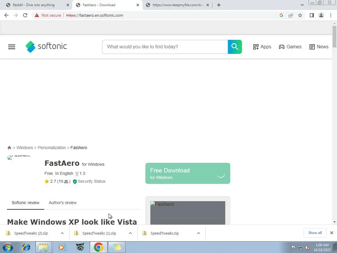Viewport: 337px width, 253px height.
Task: Open the Chrome profile avatar
Action: [321, 15]
